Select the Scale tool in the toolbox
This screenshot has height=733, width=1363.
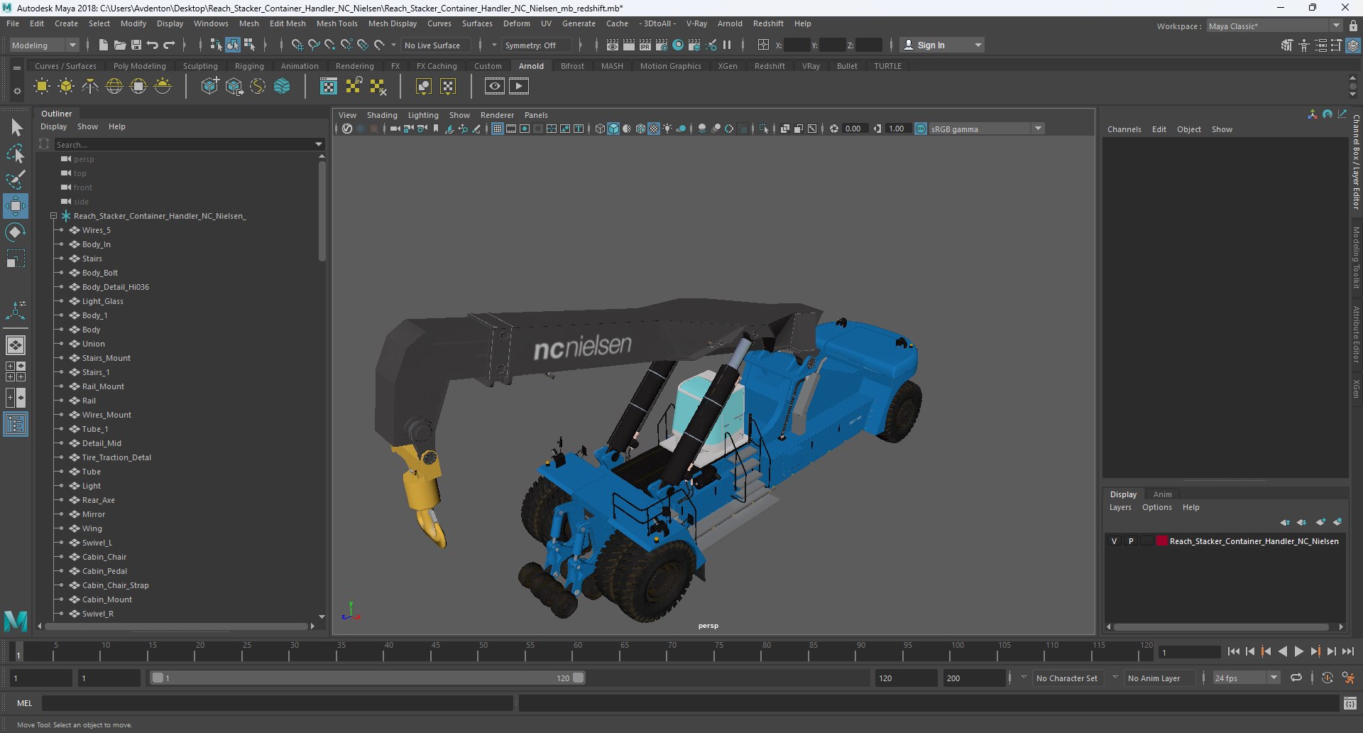pyautogui.click(x=16, y=259)
